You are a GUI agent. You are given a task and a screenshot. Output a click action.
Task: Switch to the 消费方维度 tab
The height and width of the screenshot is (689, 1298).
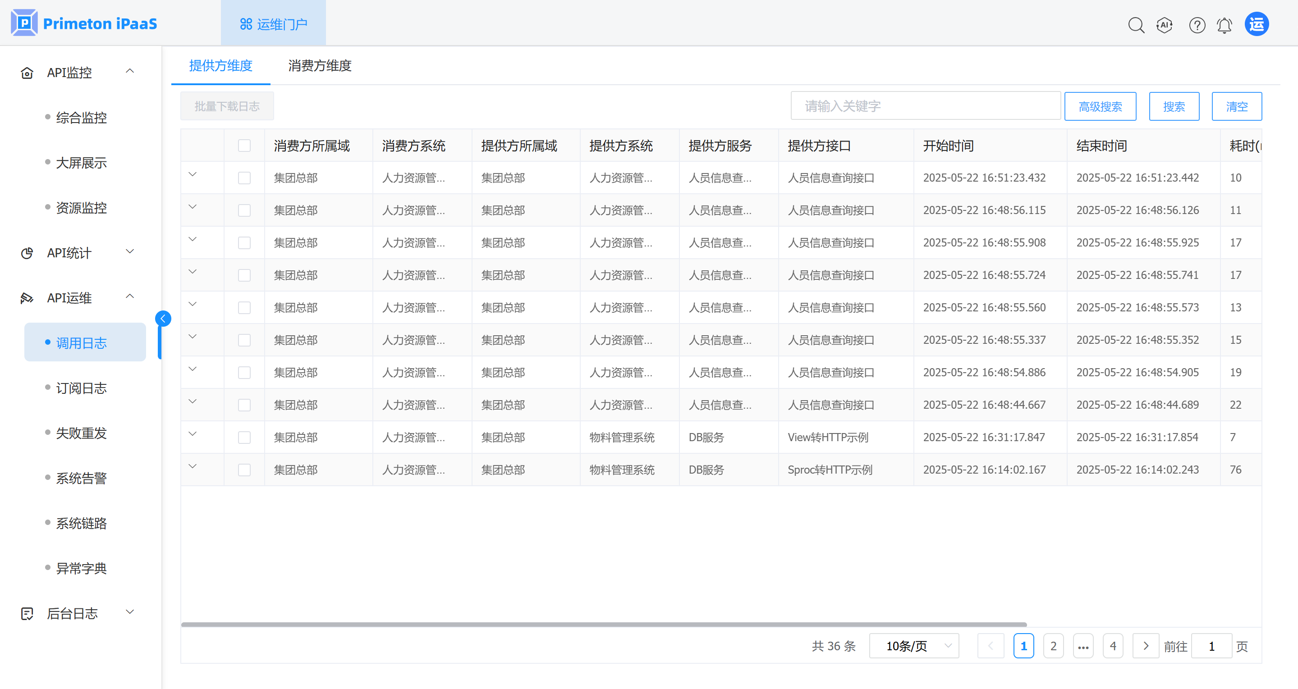320,65
